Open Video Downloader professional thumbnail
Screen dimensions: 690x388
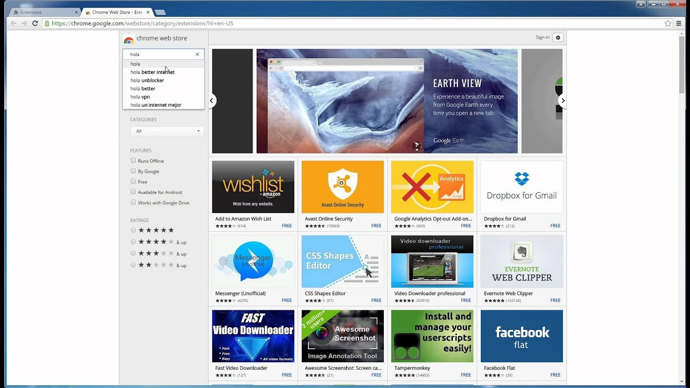pos(432,261)
